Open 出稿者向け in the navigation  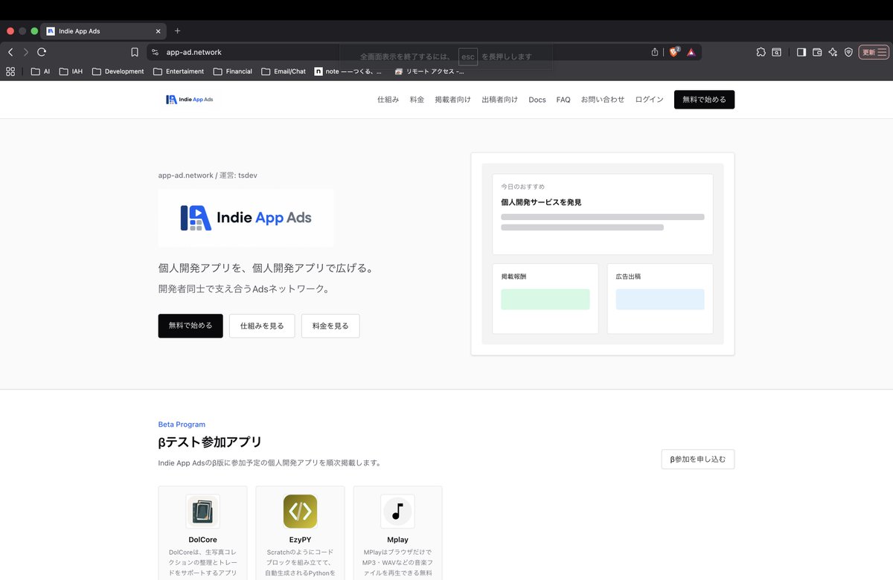pos(499,100)
